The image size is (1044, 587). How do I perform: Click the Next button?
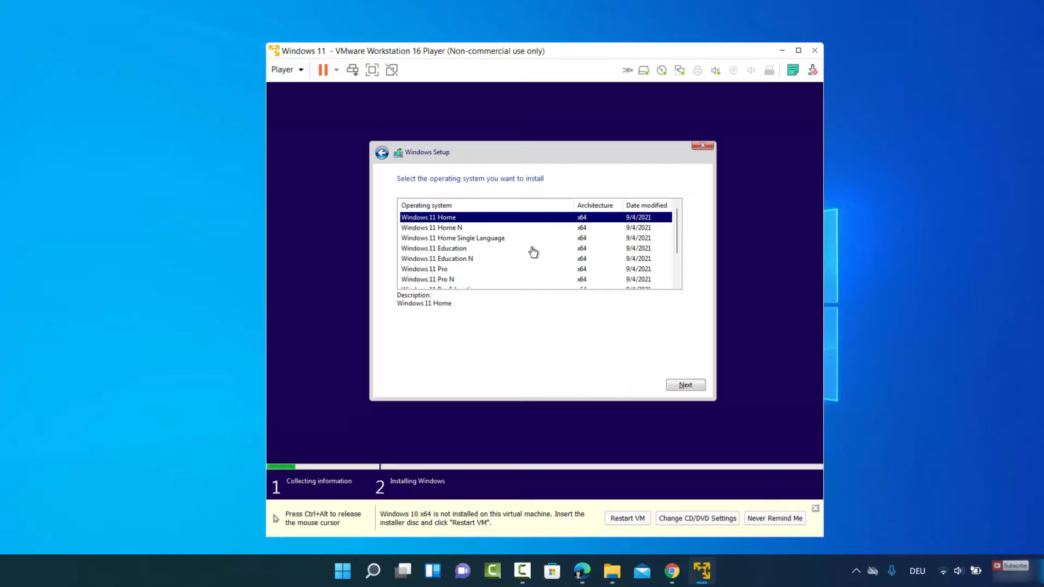tap(685, 385)
